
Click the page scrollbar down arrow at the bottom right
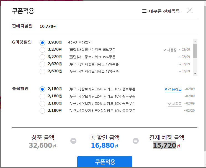click(205, 164)
